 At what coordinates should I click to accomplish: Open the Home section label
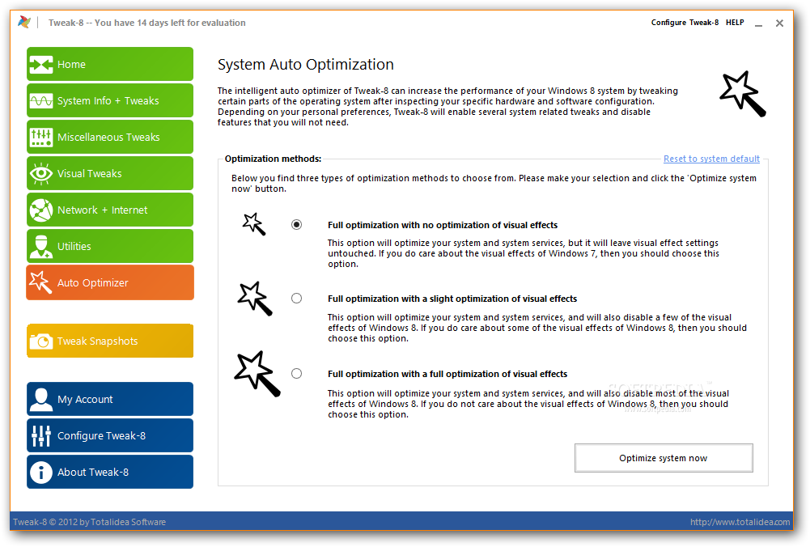click(x=71, y=65)
